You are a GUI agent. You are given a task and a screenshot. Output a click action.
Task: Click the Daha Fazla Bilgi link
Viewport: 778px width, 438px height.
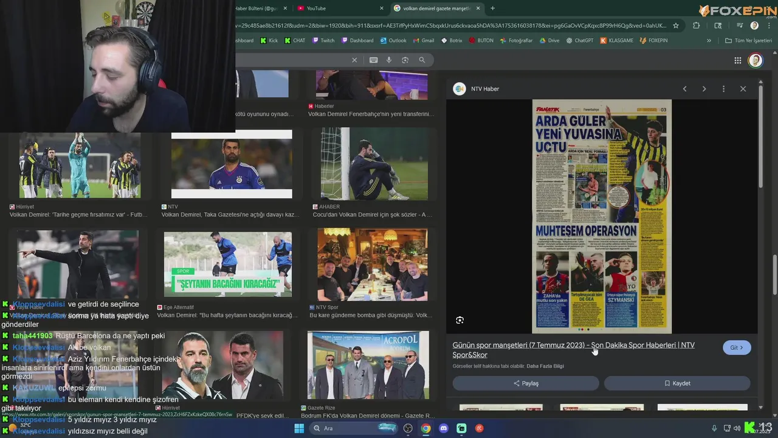click(x=545, y=366)
